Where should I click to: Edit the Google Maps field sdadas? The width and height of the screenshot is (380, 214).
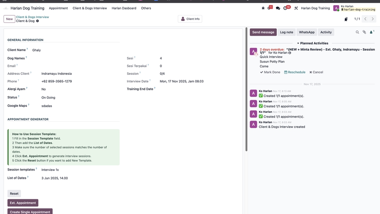point(80,106)
